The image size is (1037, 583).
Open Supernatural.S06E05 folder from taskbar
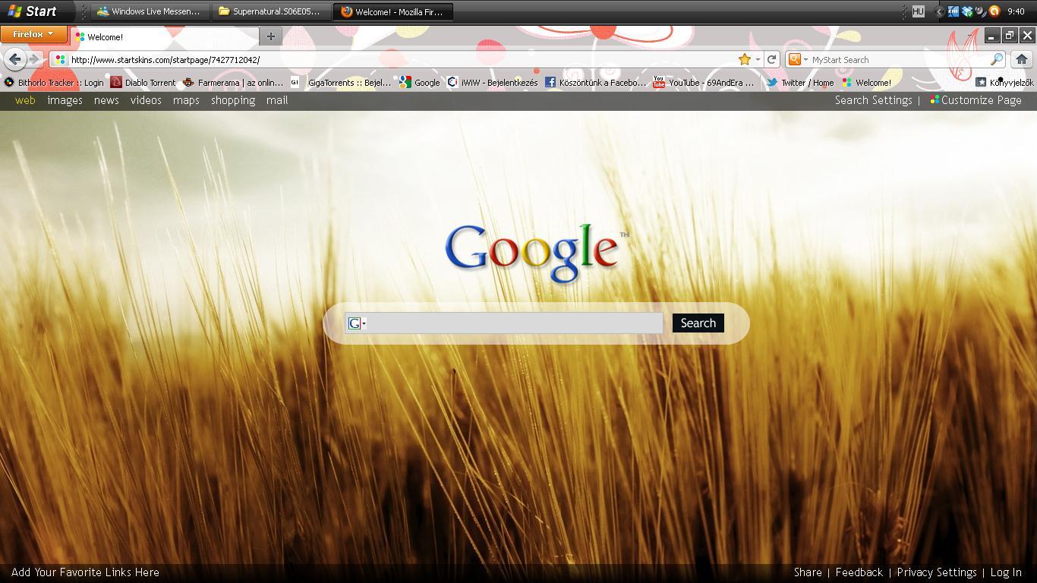270,11
